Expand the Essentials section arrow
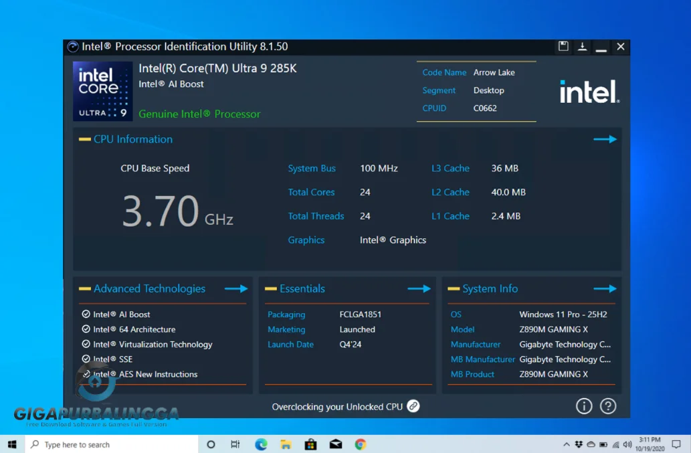691x453 pixels. (419, 288)
